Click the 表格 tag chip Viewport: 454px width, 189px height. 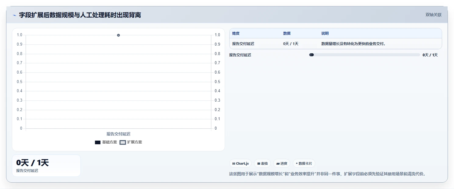coord(262,163)
